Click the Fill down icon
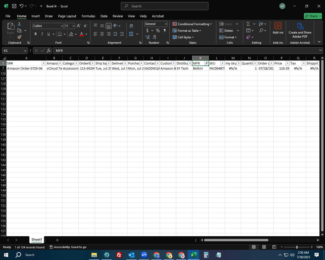 248,30
